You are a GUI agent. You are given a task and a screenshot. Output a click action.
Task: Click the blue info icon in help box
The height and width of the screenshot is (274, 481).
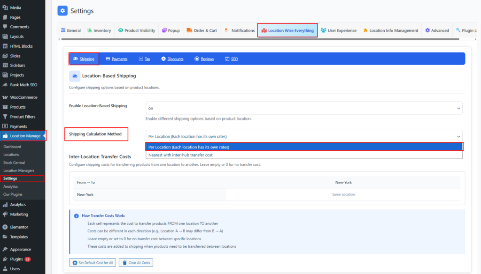click(x=76, y=216)
